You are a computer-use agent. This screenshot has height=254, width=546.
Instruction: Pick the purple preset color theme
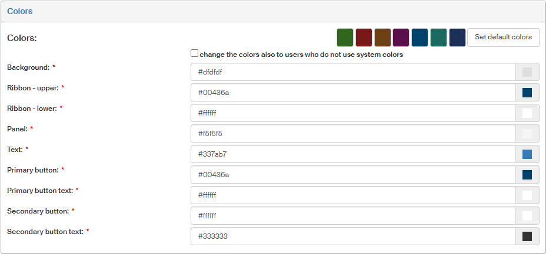401,38
